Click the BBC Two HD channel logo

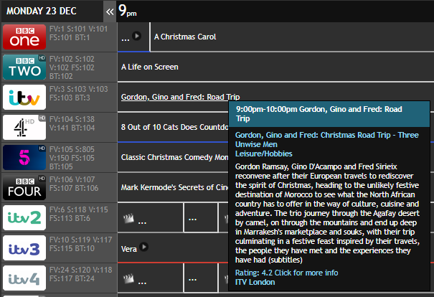click(24, 67)
